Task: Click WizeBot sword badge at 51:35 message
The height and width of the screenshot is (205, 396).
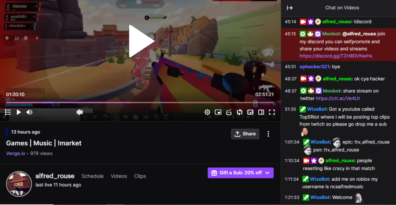Action: (x=302, y=109)
